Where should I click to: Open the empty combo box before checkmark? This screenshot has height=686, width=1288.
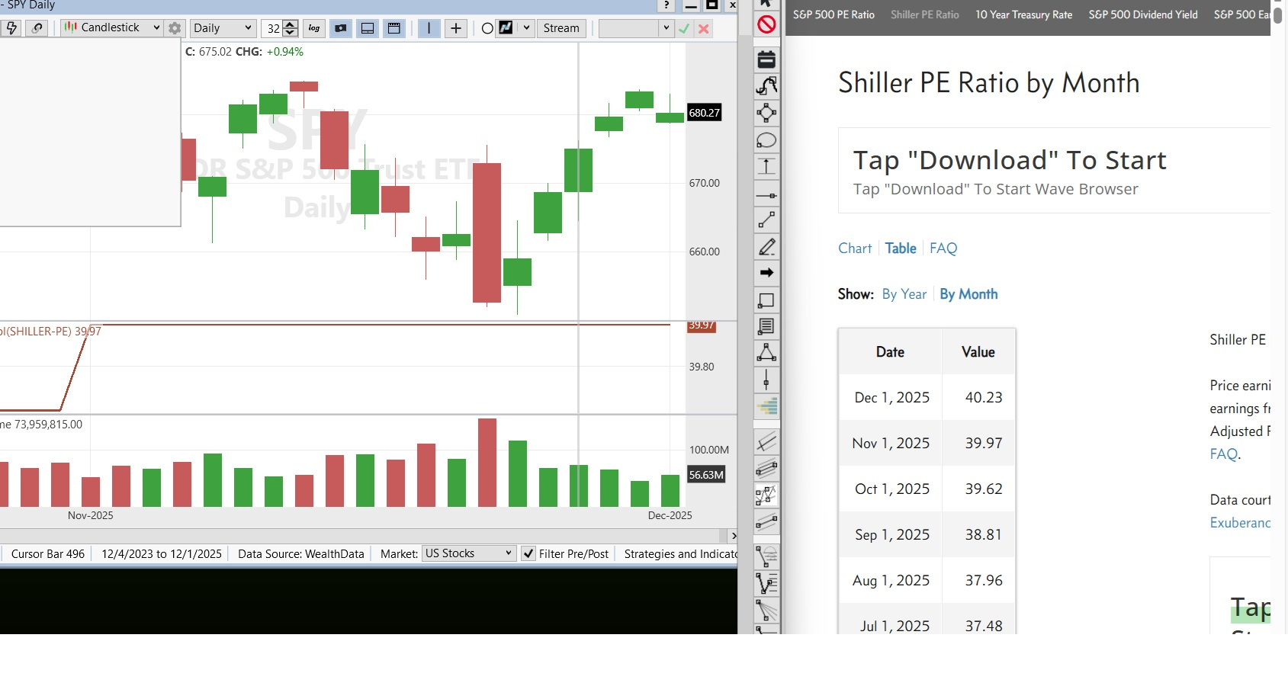(x=635, y=28)
